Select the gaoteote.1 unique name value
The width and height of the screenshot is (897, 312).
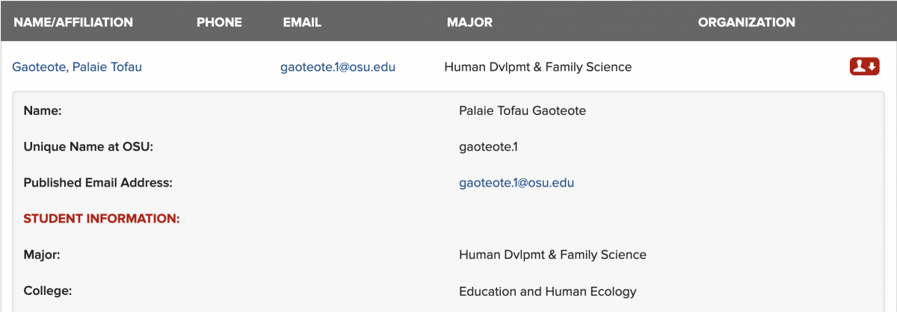tap(488, 147)
